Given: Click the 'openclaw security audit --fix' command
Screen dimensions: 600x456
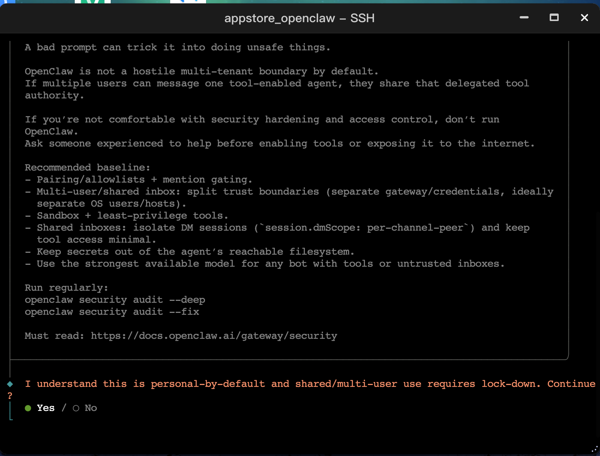Looking at the screenshot, I should coord(112,312).
